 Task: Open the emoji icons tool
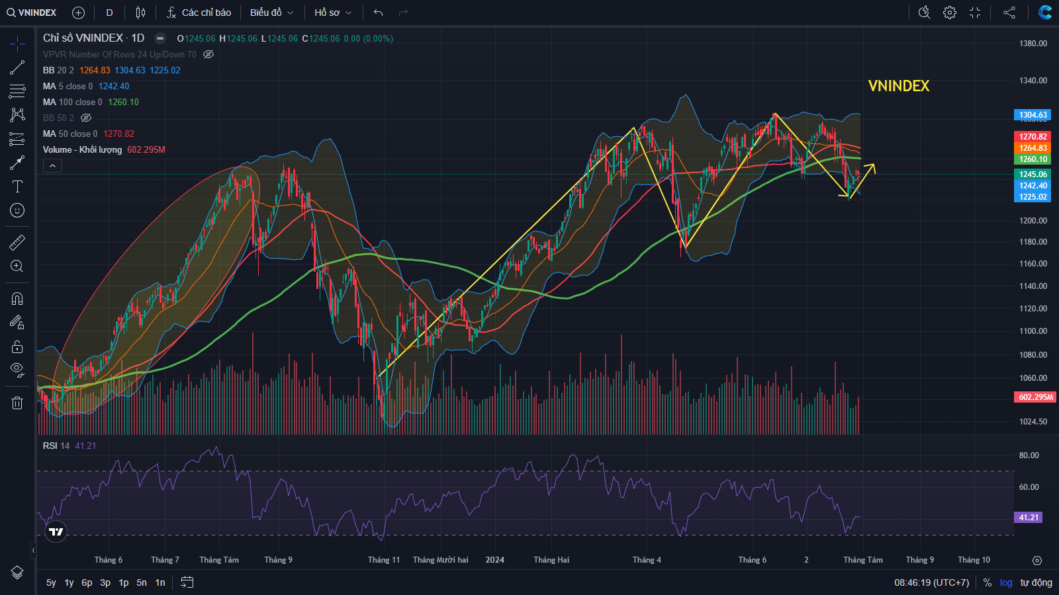click(17, 210)
